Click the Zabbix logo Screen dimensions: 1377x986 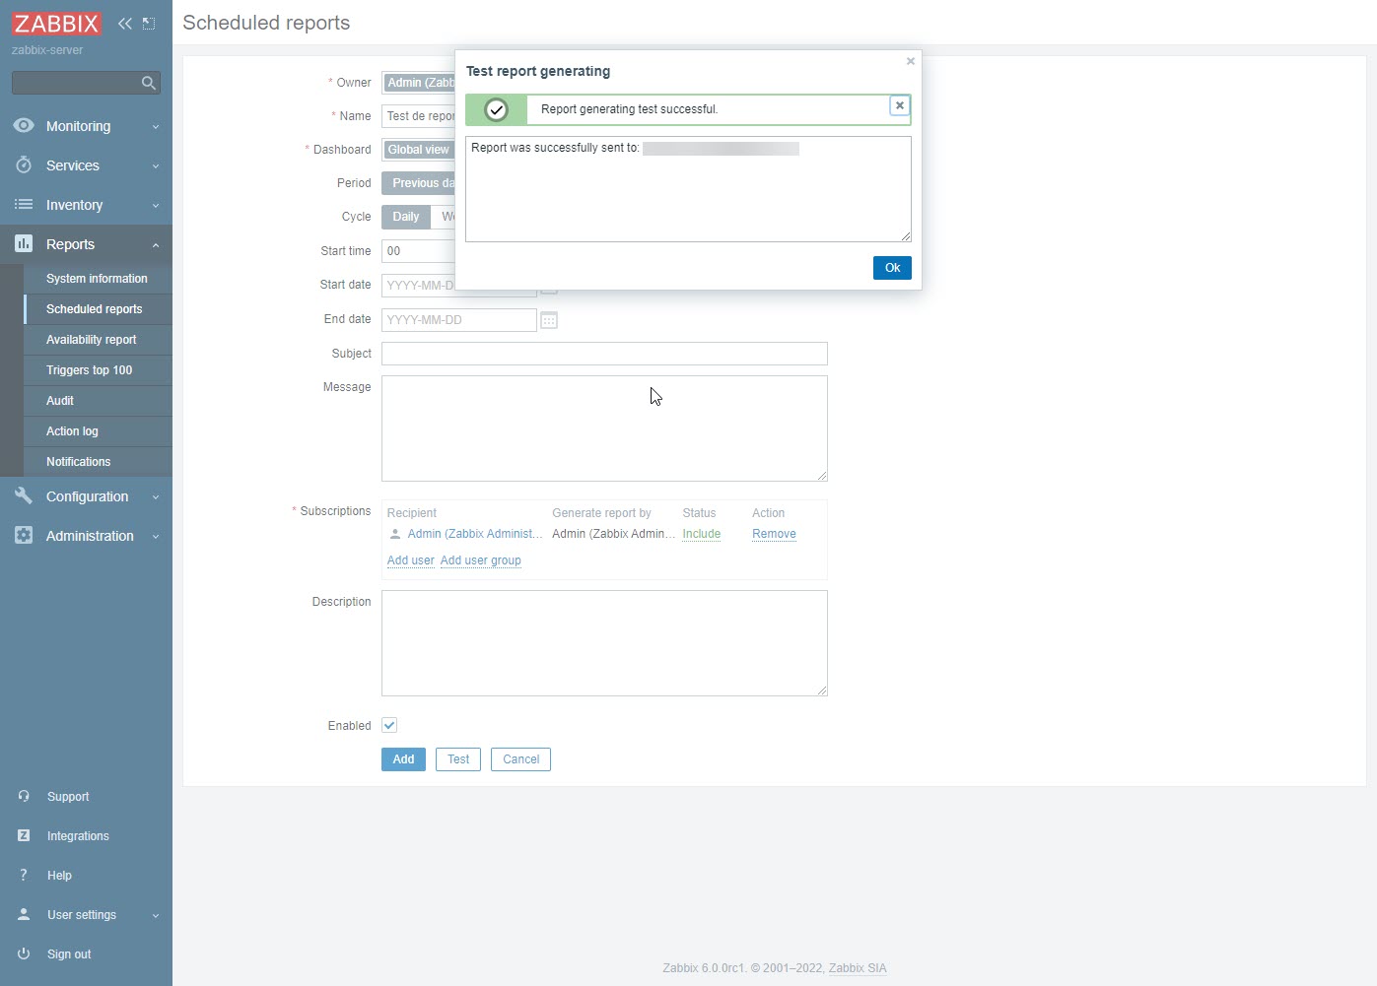[x=56, y=24]
